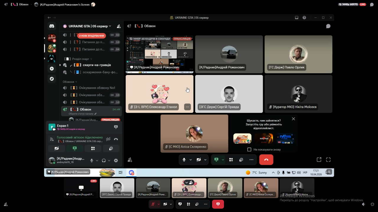Open the create invite icon beside server name
Image resolution: width=378 pixels, height=212 pixels.
119,26
